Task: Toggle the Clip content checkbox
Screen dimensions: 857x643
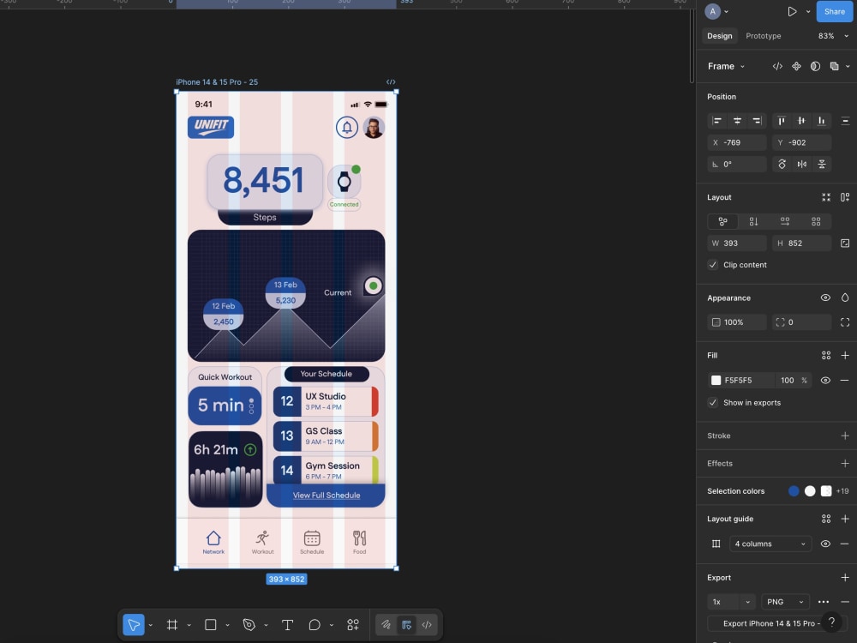Action: [x=713, y=265]
